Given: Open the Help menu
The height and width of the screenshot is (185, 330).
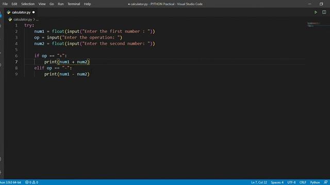Looking at the screenshot, I should 87,4.
